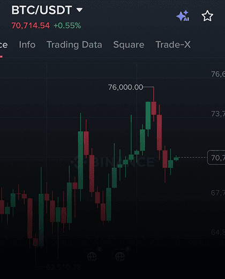225x279 pixels.
Task: Click the +0.55% change percentage
Action: (67, 26)
